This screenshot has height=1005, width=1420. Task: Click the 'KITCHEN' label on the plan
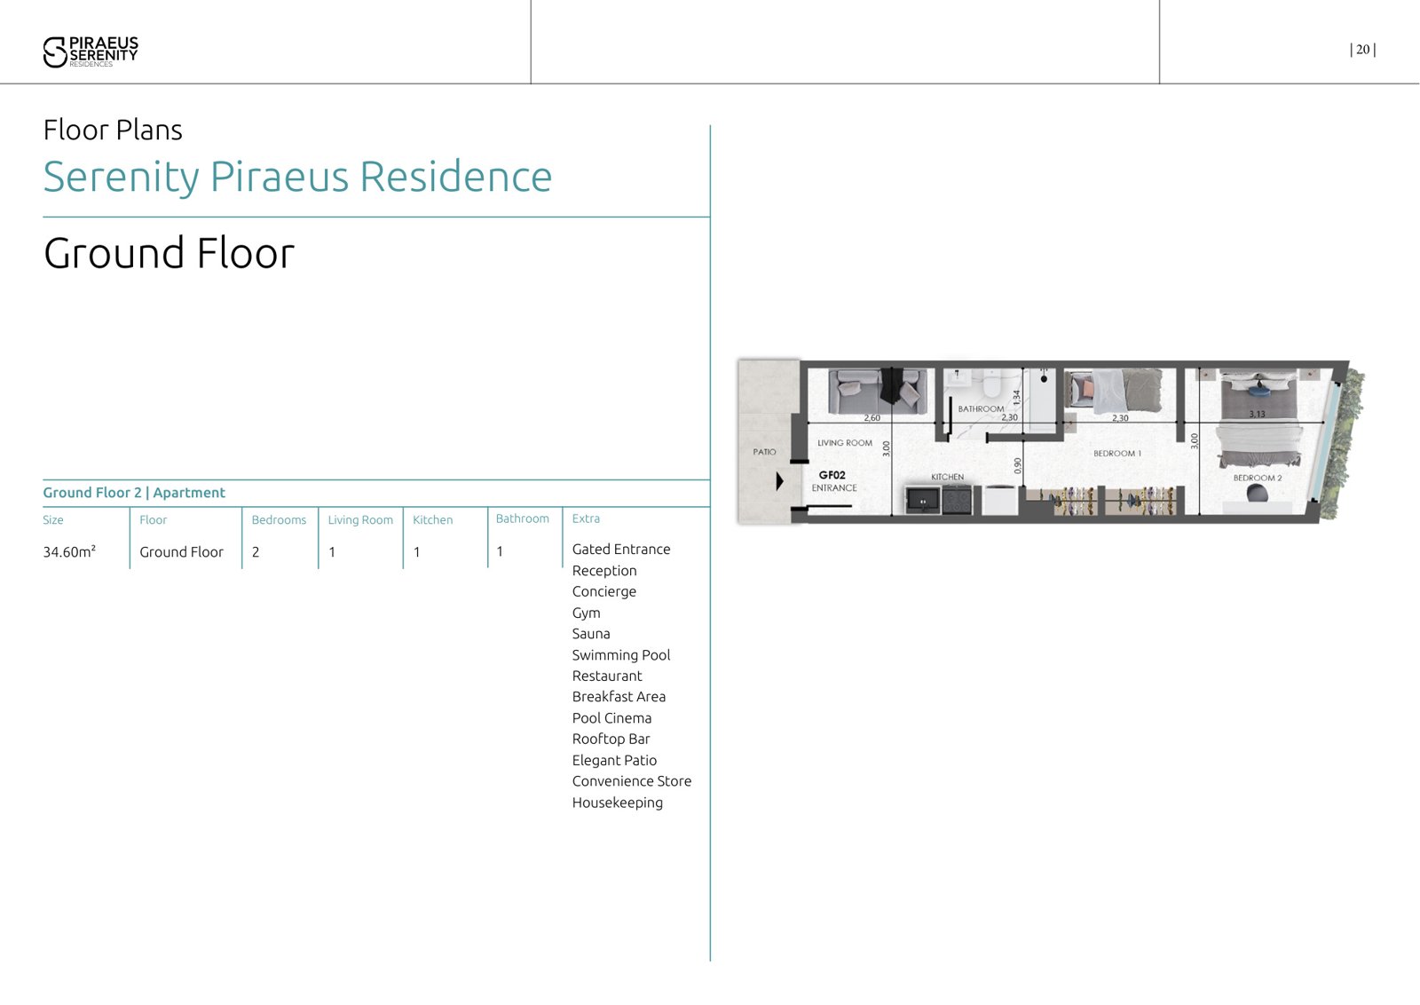(947, 477)
